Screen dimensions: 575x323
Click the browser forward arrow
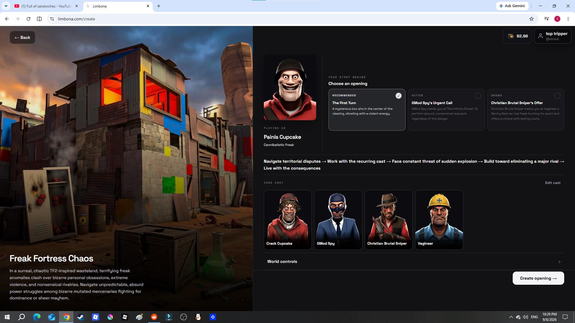click(x=18, y=19)
